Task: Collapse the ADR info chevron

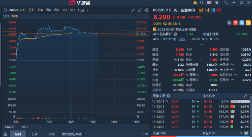Action: (202, 45)
